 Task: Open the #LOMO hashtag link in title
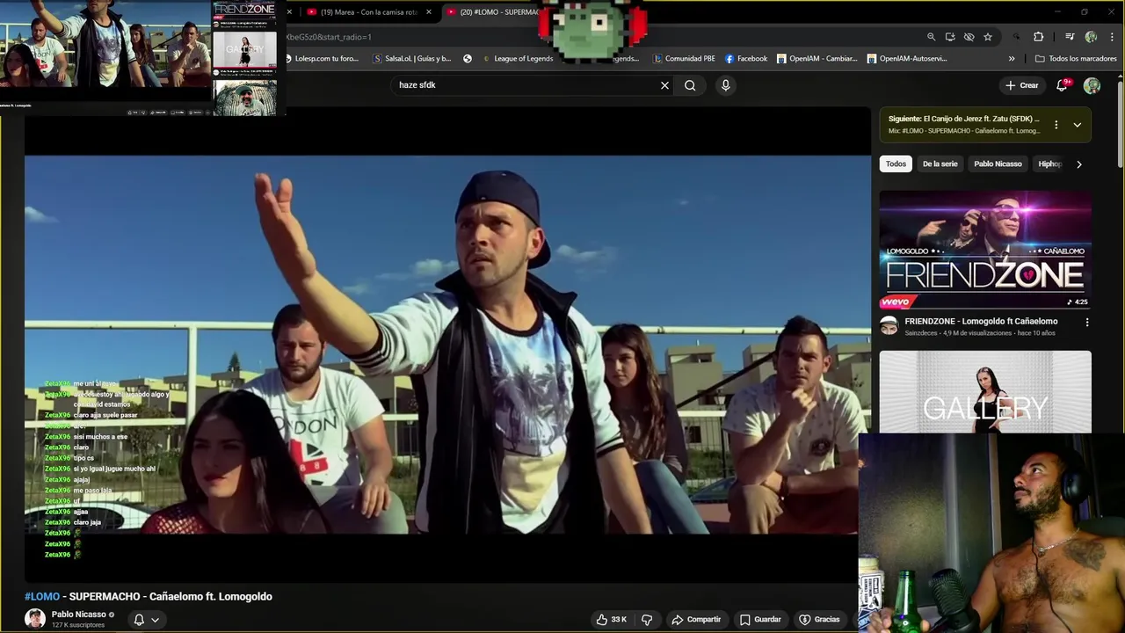(x=42, y=596)
